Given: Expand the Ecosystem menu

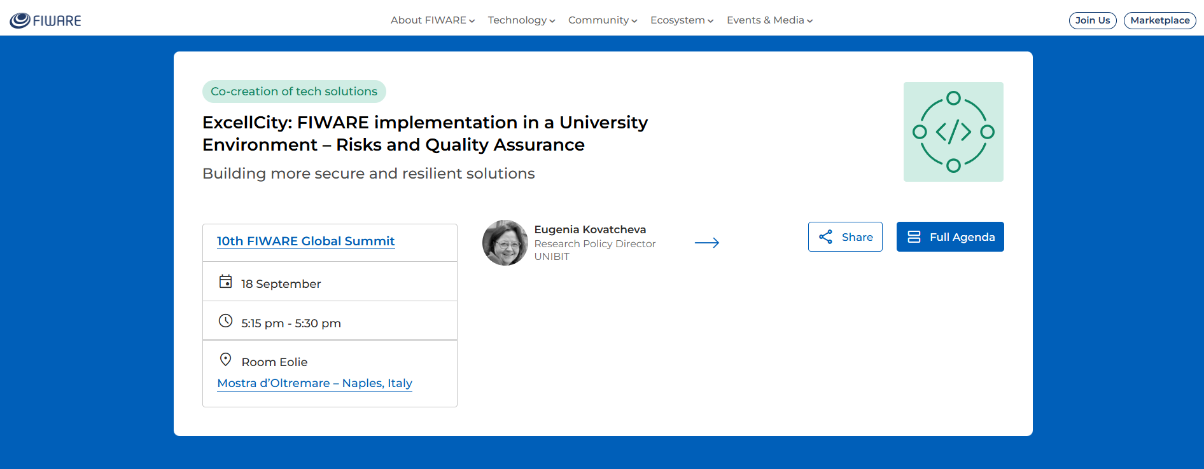Looking at the screenshot, I should pos(682,20).
